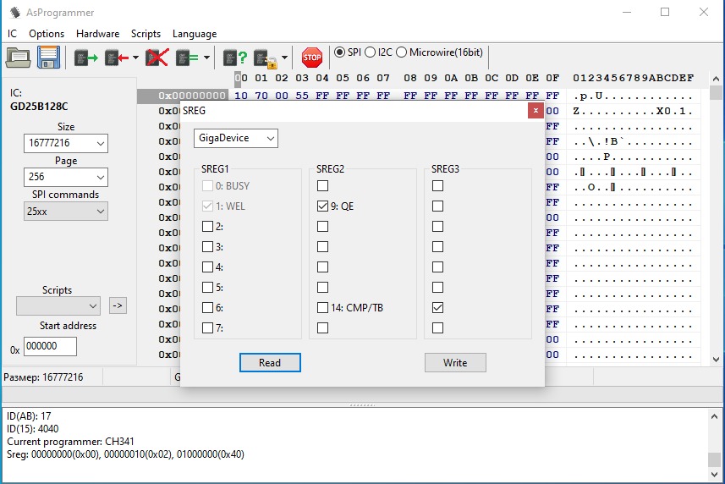Click the Размер: 16777216 status bar entry
The image size is (725, 484).
click(43, 377)
